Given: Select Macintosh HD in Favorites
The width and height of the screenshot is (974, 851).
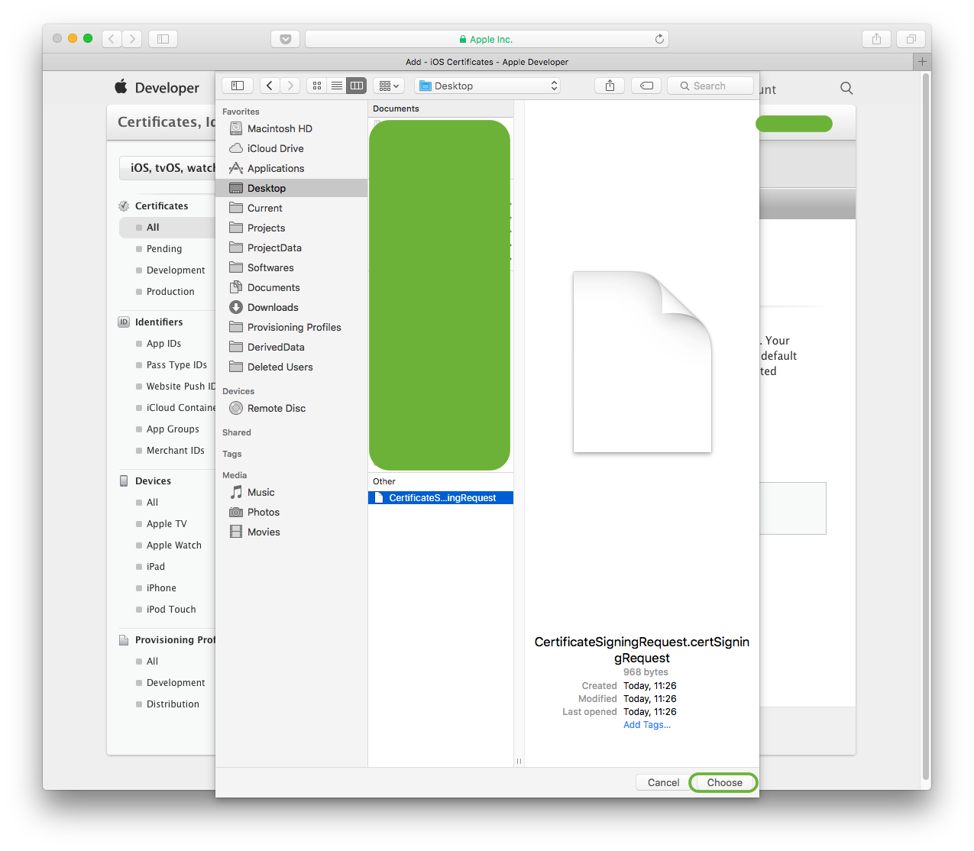Looking at the screenshot, I should 291,128.
